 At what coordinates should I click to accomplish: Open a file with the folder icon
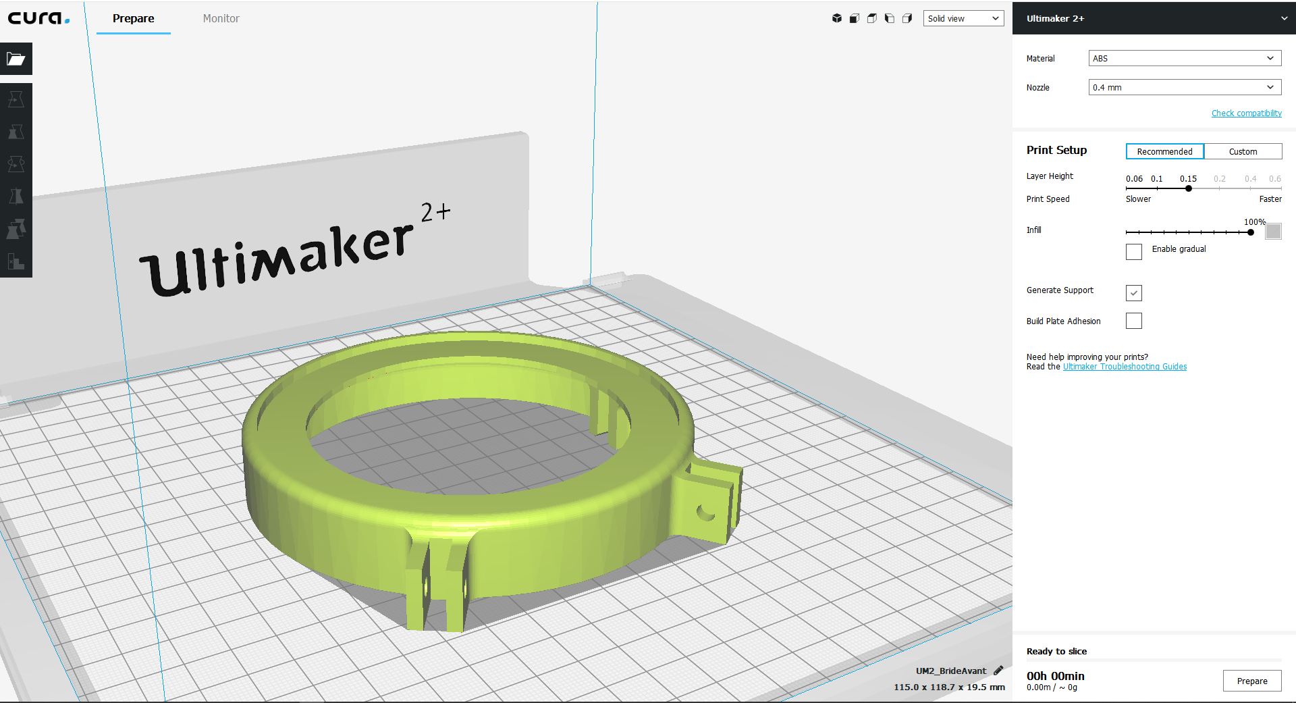tap(16, 59)
